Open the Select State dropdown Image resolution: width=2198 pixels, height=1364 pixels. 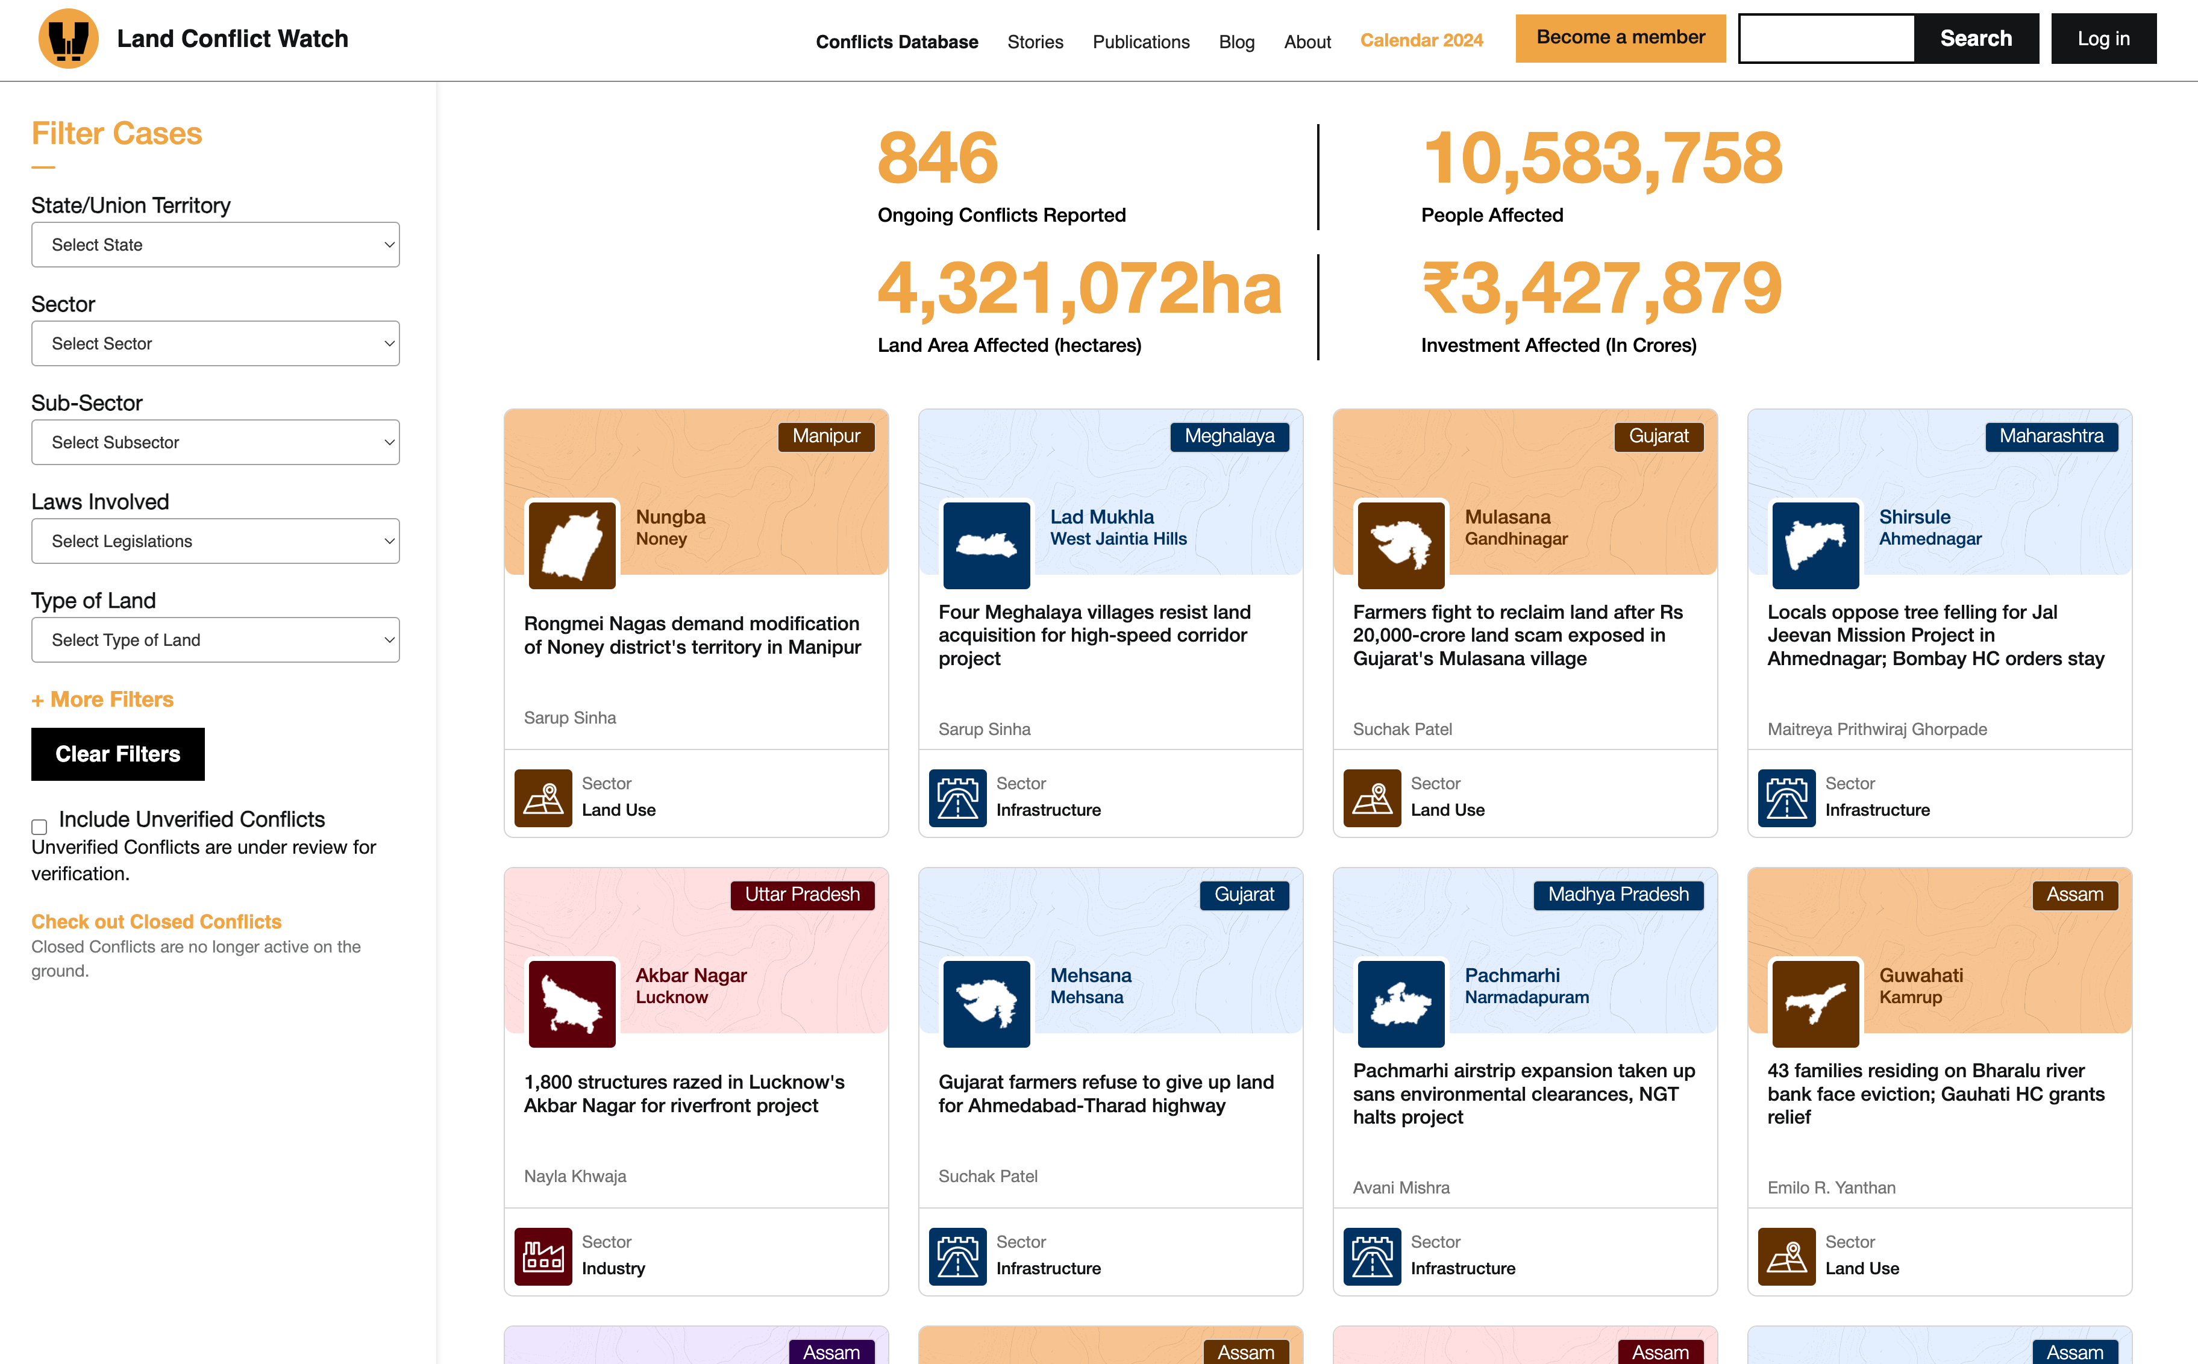(x=214, y=245)
